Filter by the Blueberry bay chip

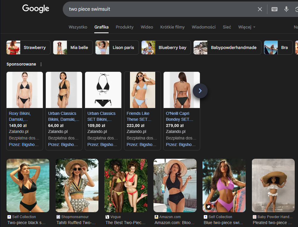pyautogui.click(x=166, y=47)
